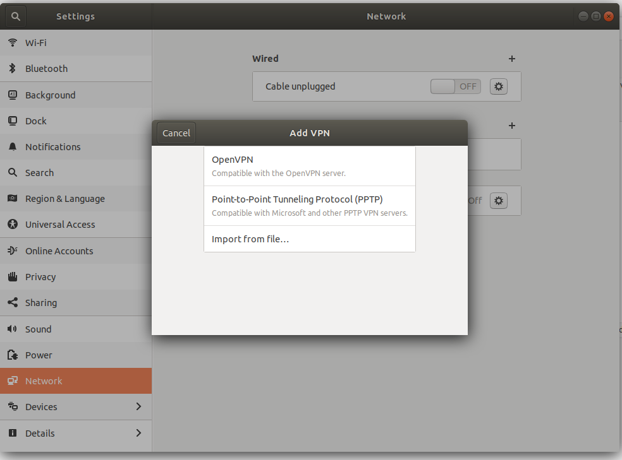
Task: Click the Universal Access person icon
Action: pos(13,224)
